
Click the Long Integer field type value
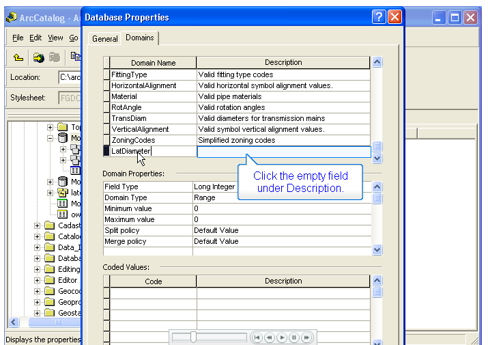coord(214,187)
